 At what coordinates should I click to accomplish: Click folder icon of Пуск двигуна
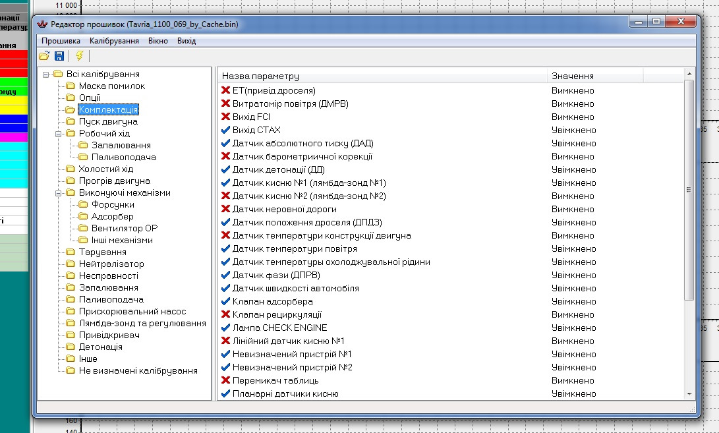(x=70, y=121)
